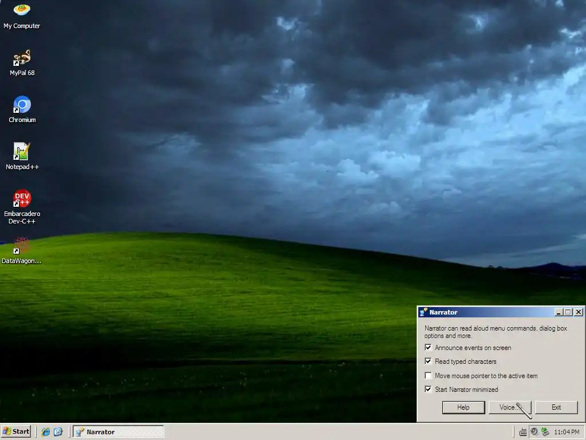Click the Exit button in Narrator
This screenshot has height=440, width=586.
556,407
